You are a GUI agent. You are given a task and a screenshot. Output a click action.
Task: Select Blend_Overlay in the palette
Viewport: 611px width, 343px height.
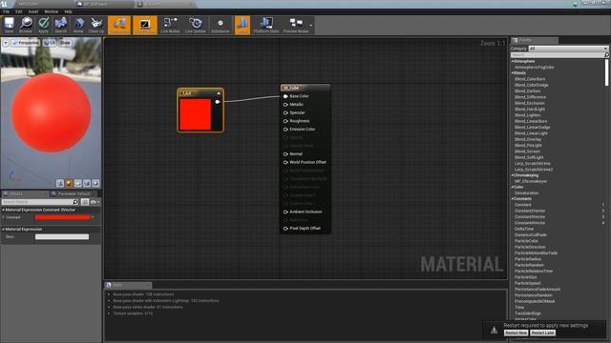click(x=528, y=139)
